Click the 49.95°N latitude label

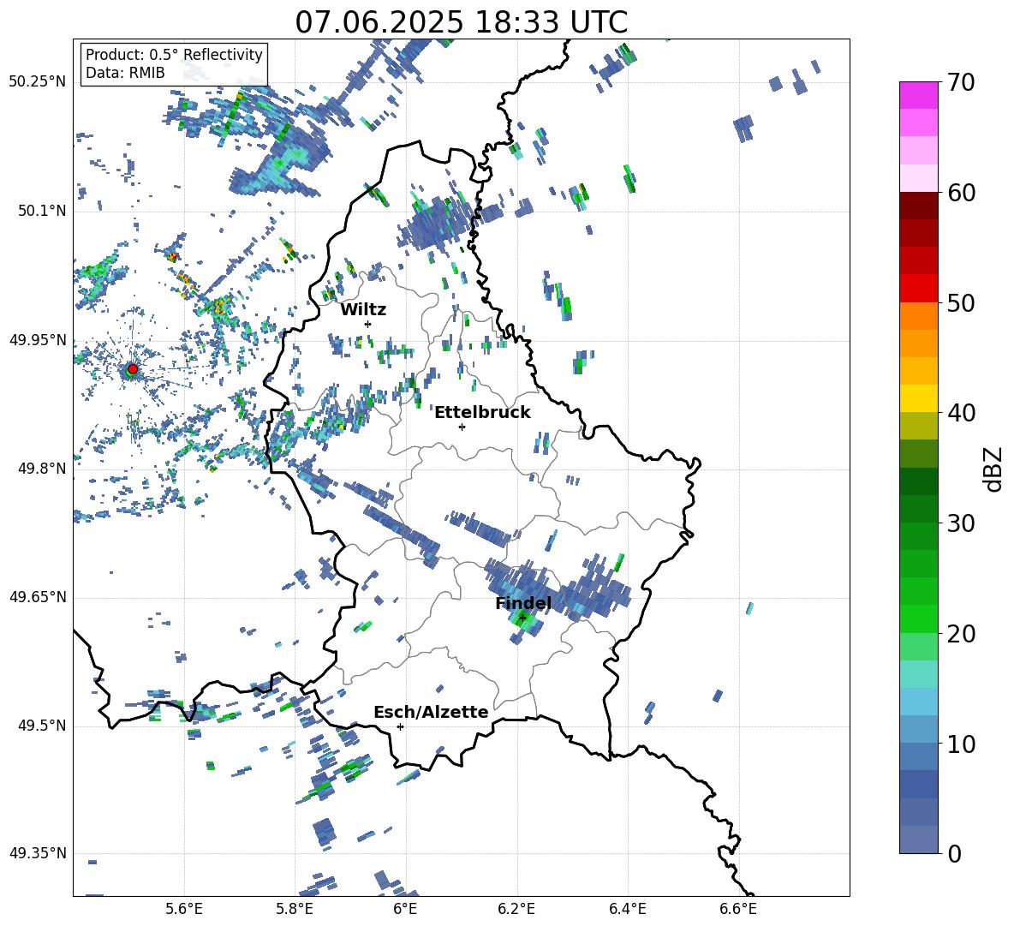[x=38, y=339]
